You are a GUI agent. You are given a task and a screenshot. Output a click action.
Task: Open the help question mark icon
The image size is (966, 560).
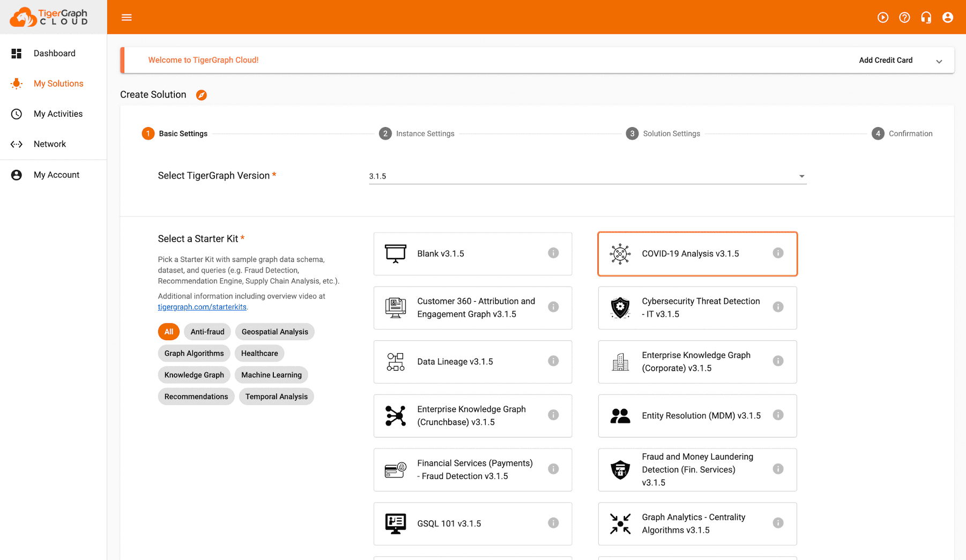(x=904, y=18)
